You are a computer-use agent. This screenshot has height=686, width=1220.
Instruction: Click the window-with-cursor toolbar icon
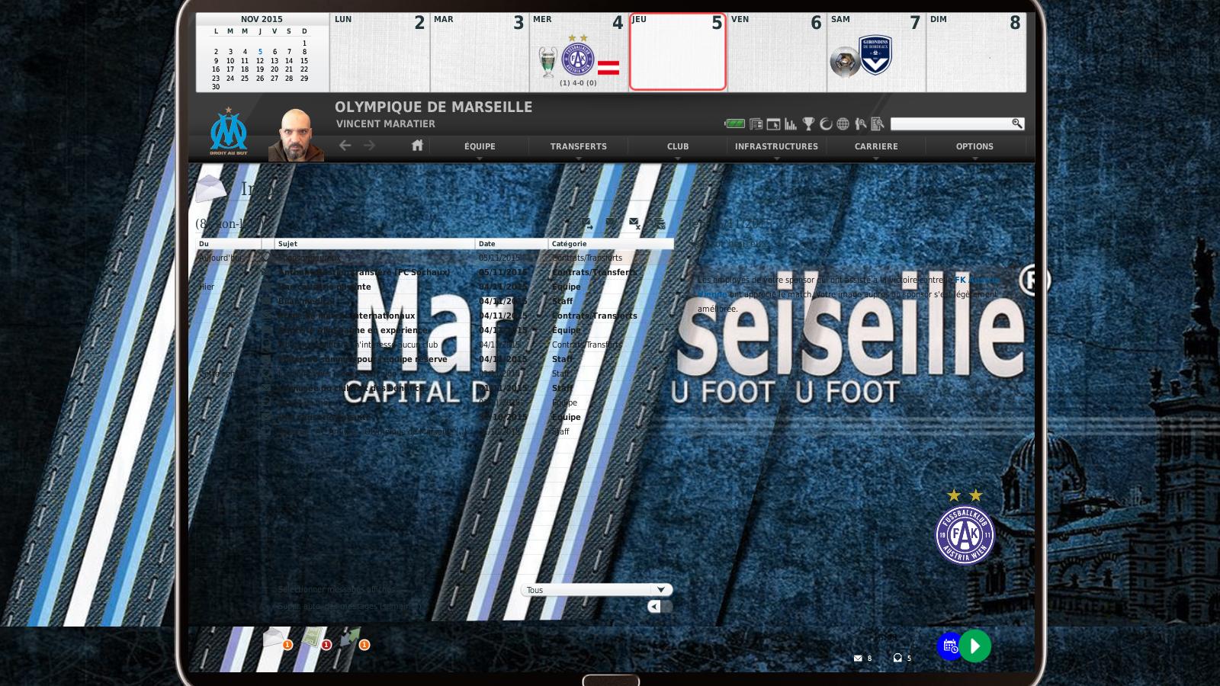pos(773,123)
